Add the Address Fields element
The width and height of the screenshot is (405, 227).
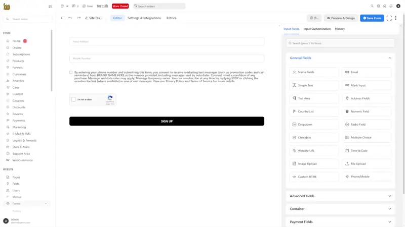(366, 98)
